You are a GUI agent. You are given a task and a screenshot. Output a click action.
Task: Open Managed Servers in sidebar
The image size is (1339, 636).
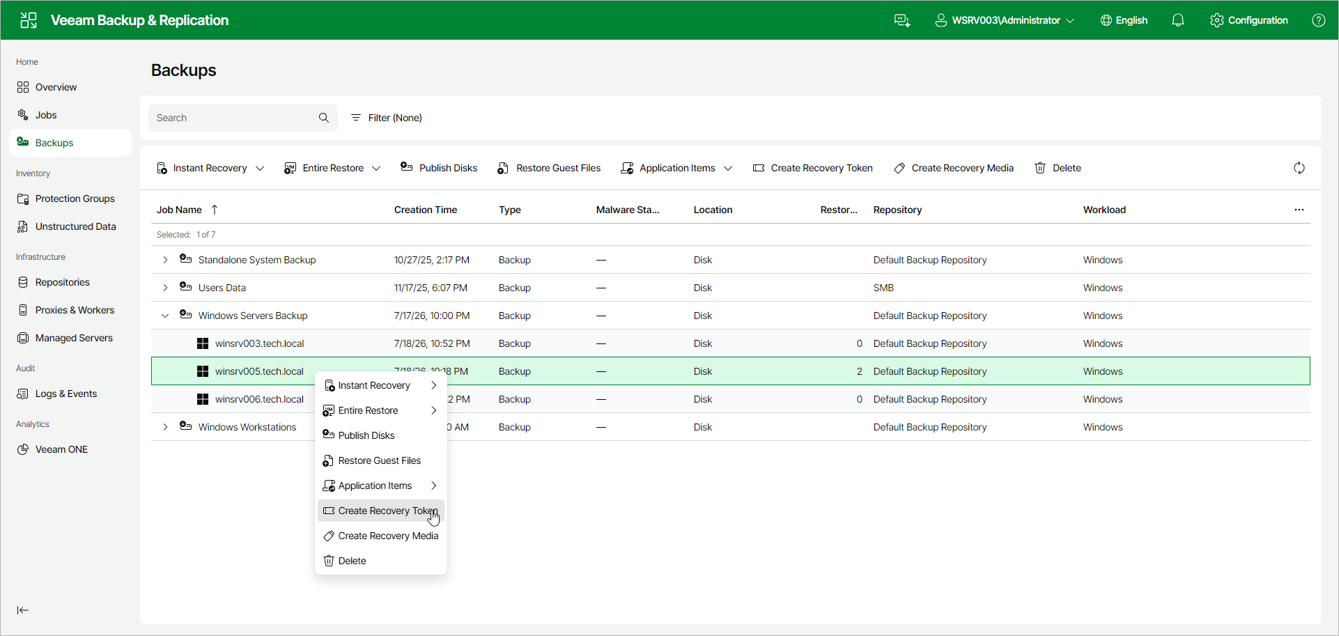[x=70, y=338]
